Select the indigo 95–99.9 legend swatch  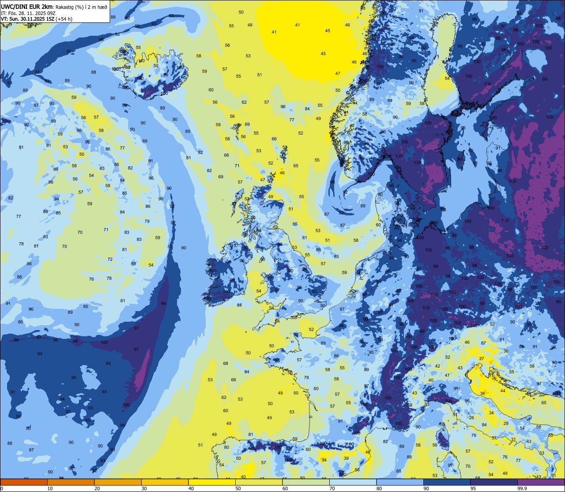point(494,482)
